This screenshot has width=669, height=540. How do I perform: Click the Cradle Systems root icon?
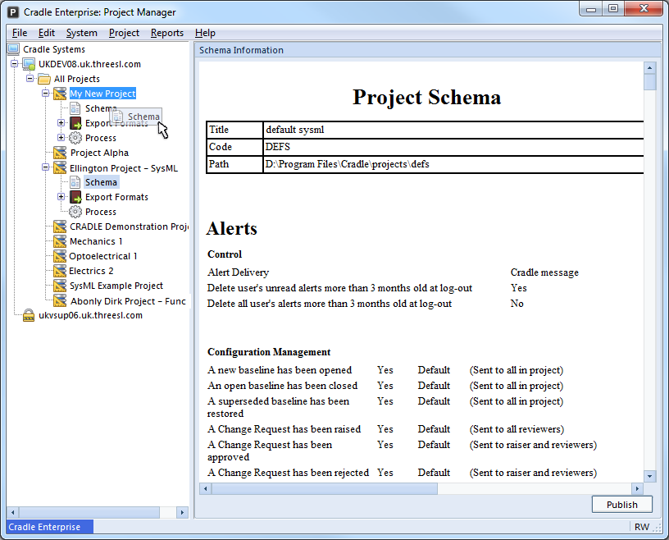[x=12, y=49]
